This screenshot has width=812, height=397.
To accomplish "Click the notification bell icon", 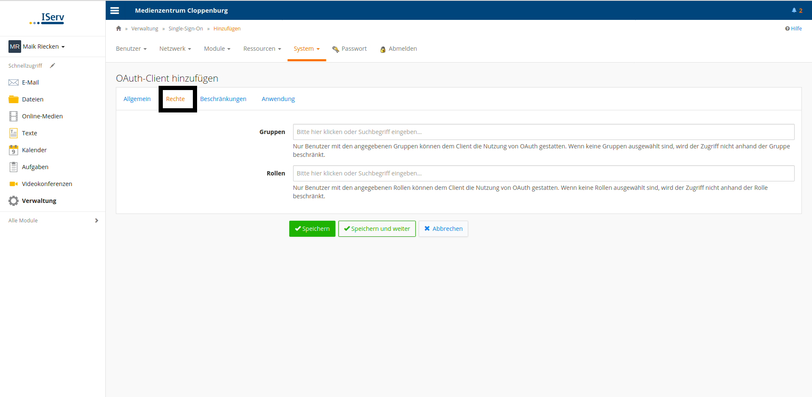I will 794,11.
